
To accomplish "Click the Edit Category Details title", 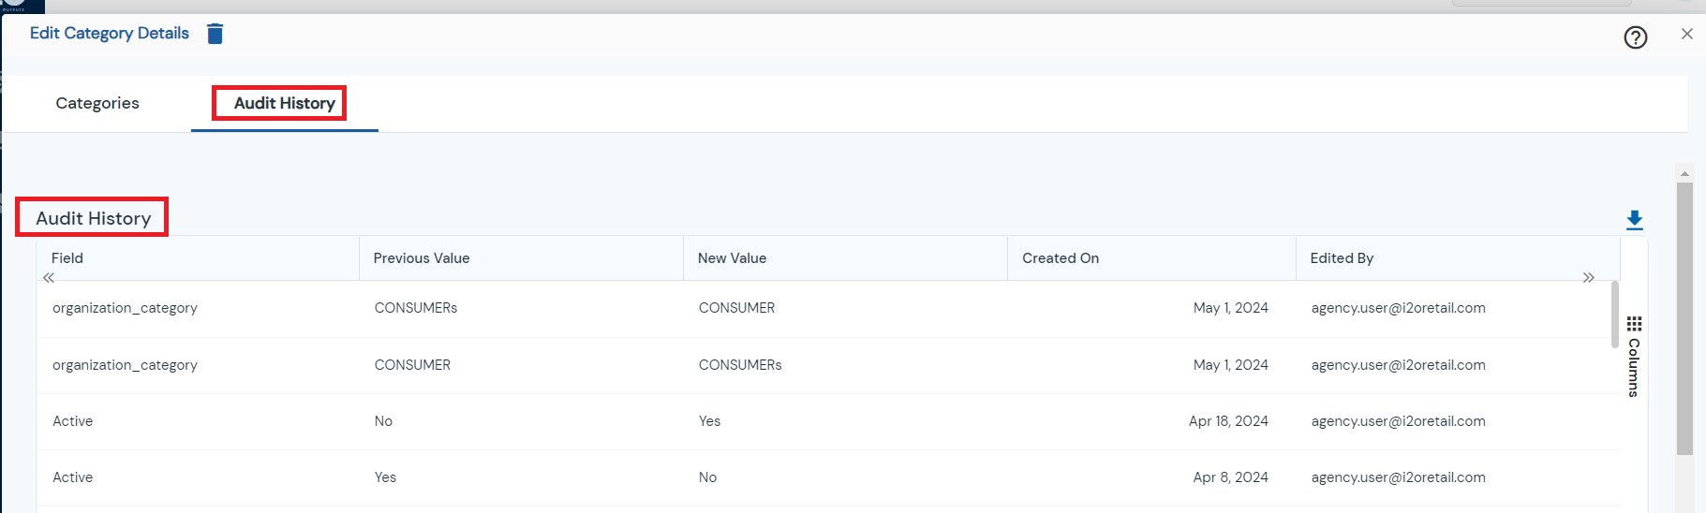I will coord(110,34).
